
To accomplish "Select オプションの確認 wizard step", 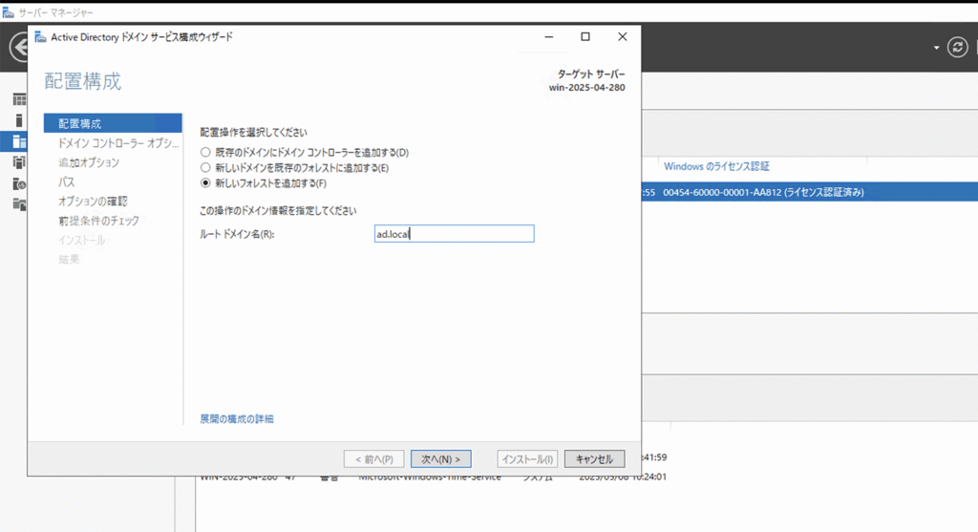I will click(93, 201).
